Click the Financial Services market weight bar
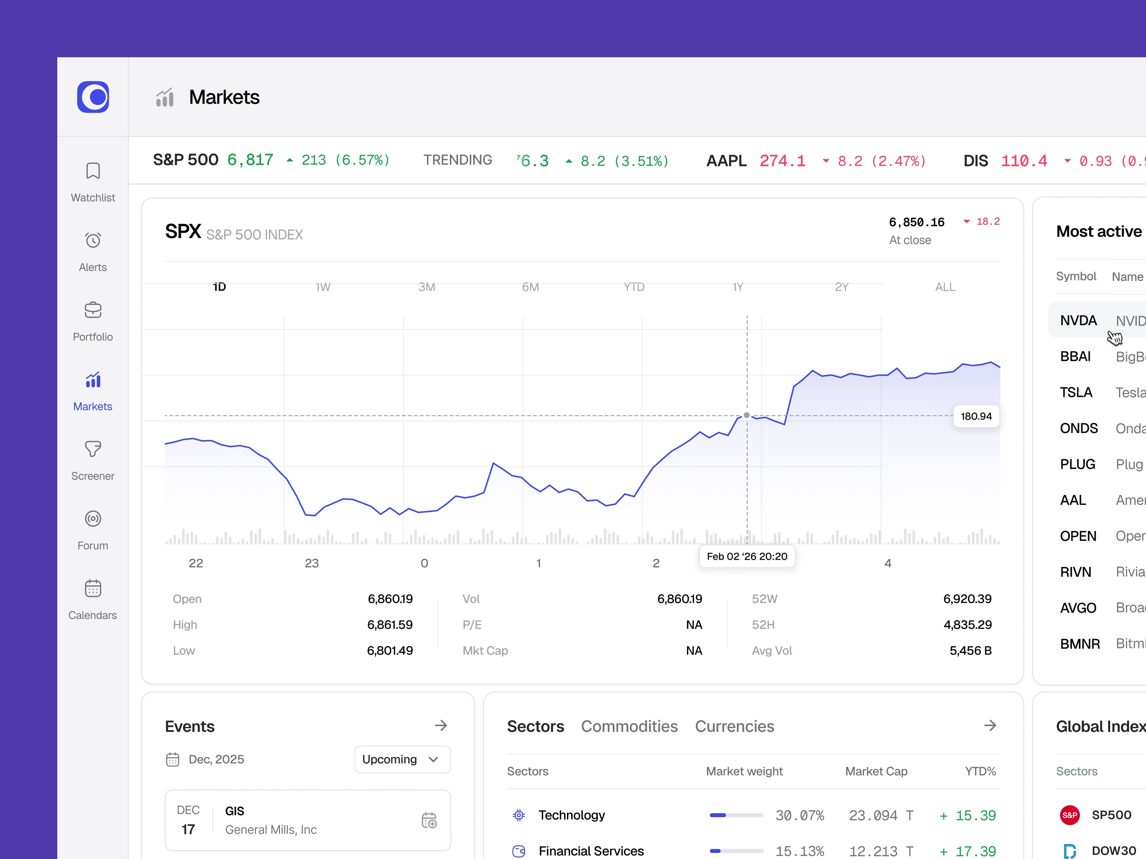This screenshot has width=1146, height=859. point(736,851)
